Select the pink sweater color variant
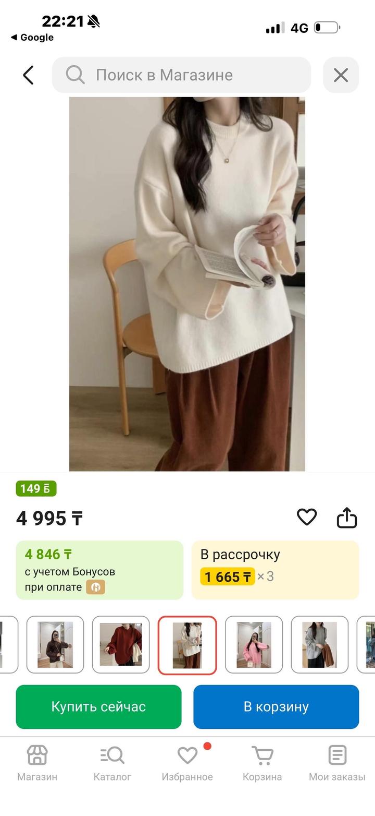The width and height of the screenshot is (375, 816). coord(254,645)
